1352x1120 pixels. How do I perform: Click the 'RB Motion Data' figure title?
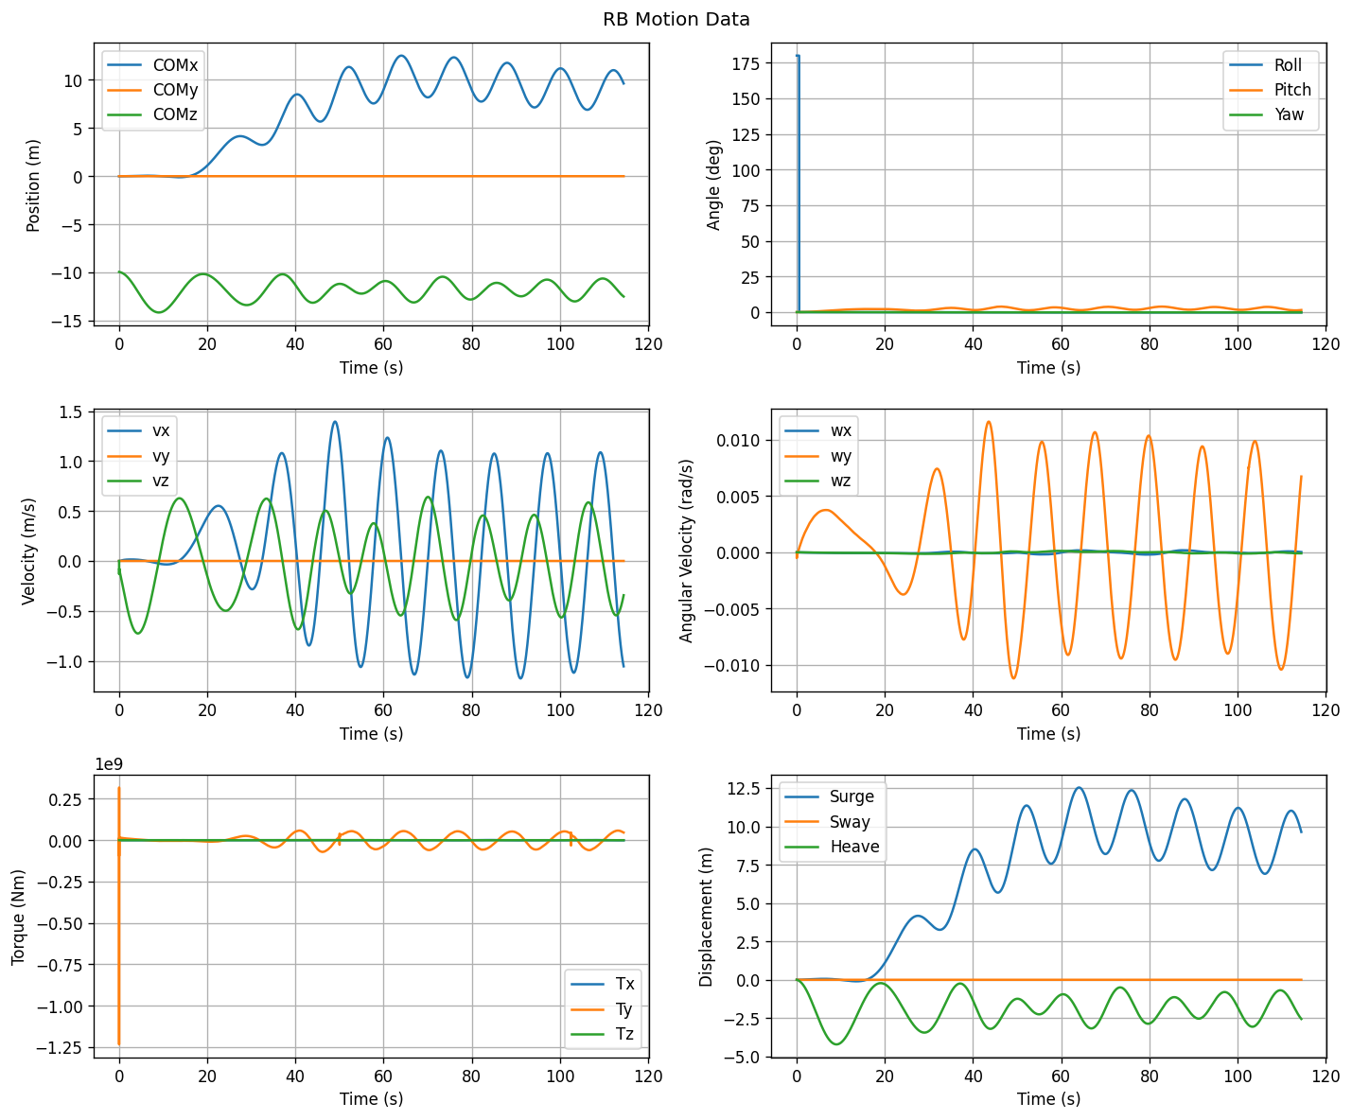point(676,20)
